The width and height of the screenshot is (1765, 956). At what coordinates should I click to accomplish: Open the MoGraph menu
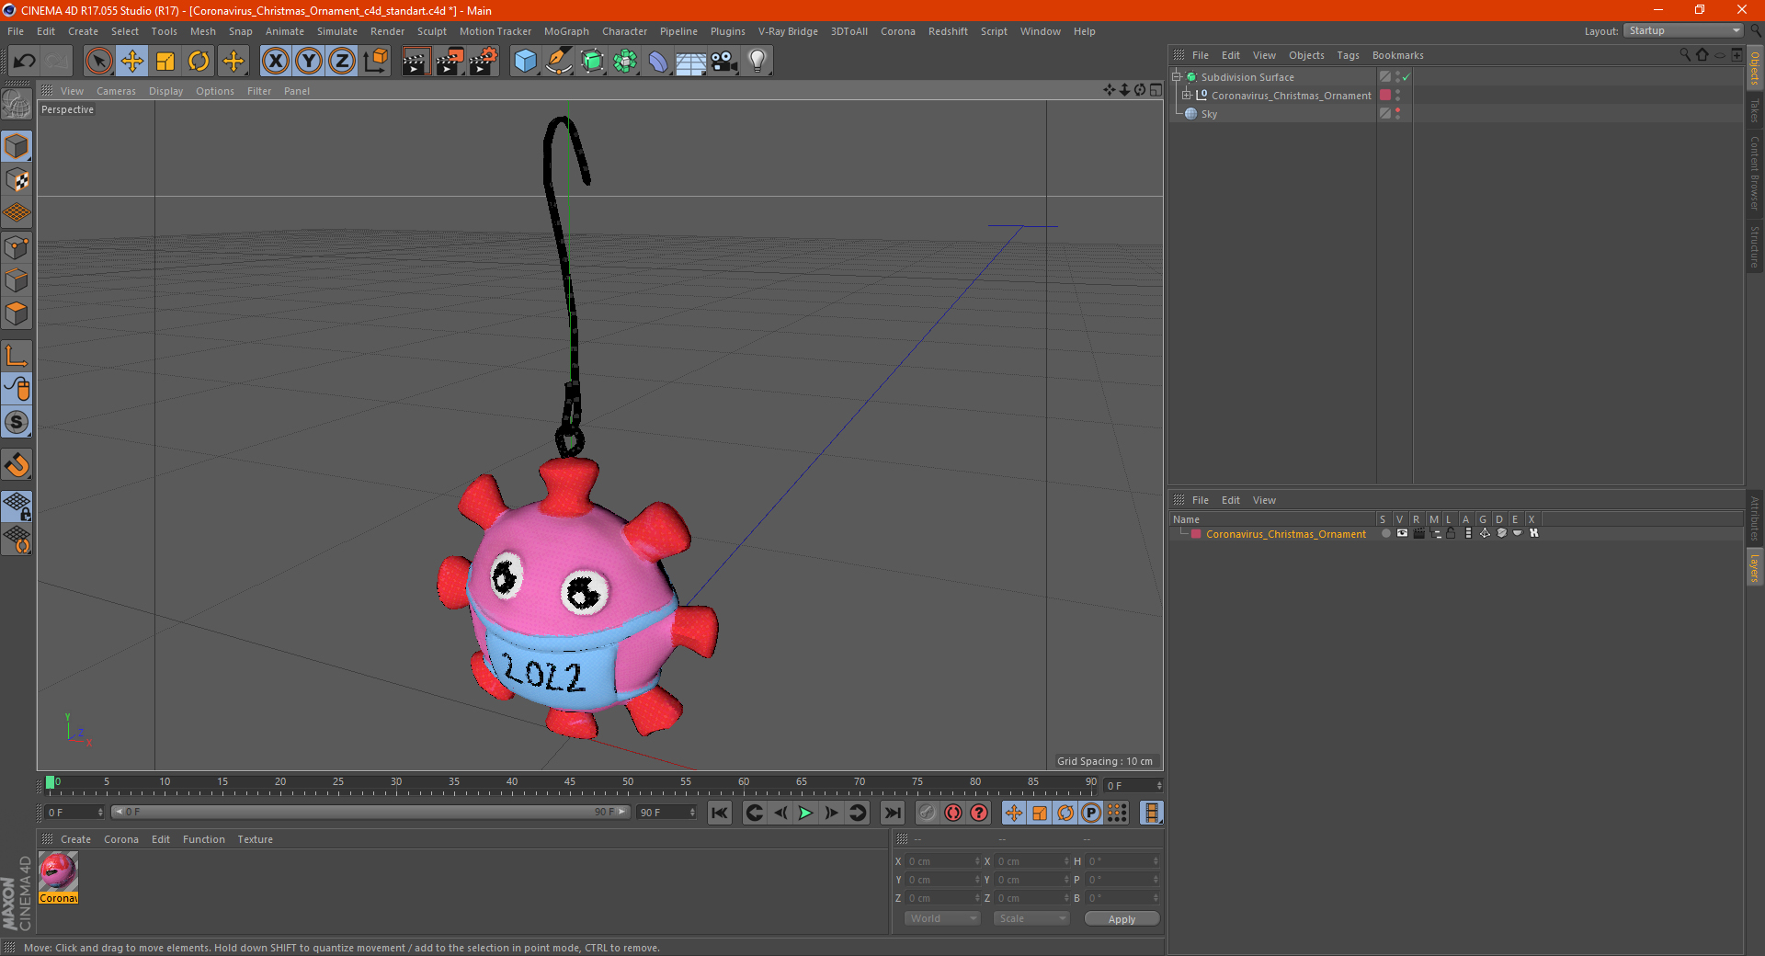click(x=566, y=31)
